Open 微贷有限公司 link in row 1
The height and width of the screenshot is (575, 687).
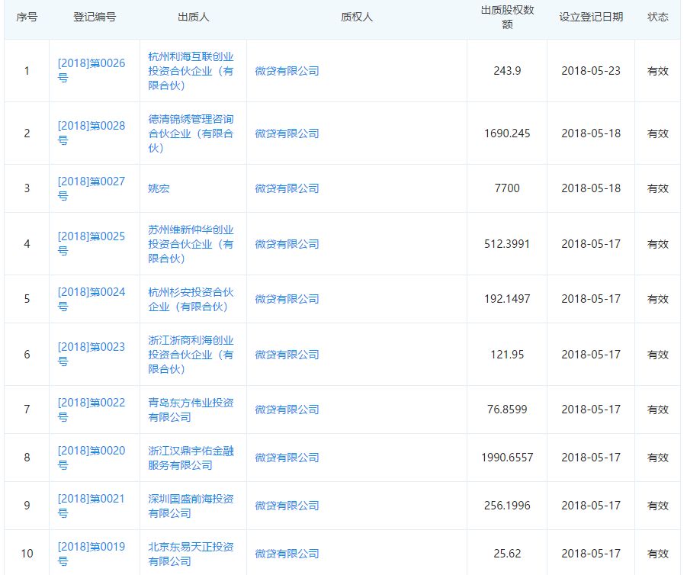pos(287,72)
